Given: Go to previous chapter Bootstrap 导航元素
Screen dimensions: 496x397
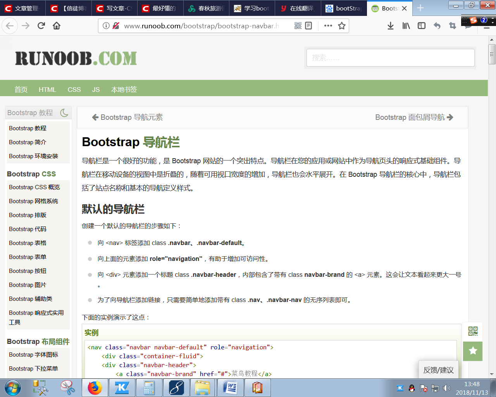Looking at the screenshot, I should click(127, 117).
